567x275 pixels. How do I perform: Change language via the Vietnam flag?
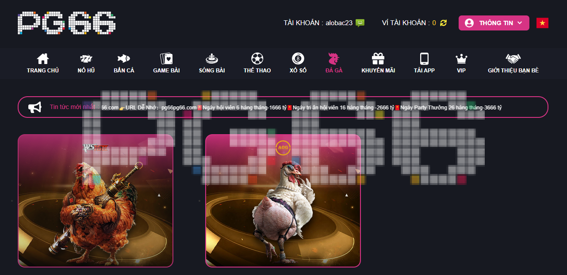[542, 23]
